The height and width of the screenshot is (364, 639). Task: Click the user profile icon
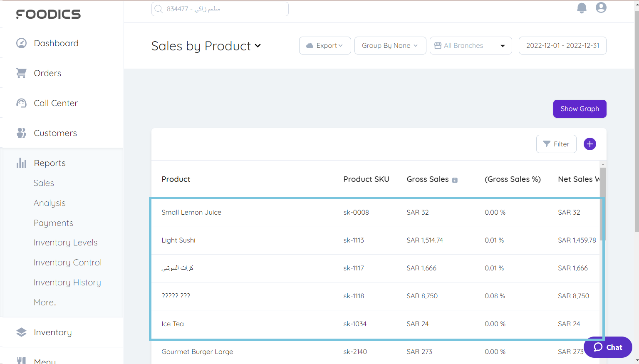pos(601,7)
